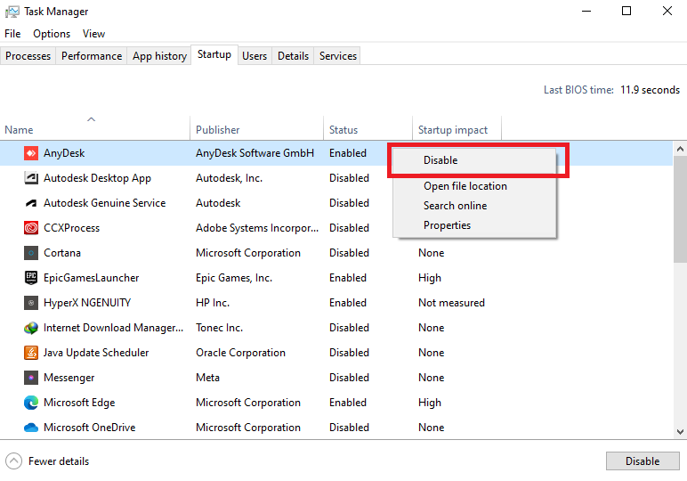
Task: Select the Startup tab
Action: [214, 54]
